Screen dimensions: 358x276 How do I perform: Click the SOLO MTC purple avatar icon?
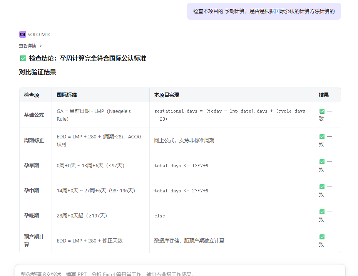click(x=22, y=34)
